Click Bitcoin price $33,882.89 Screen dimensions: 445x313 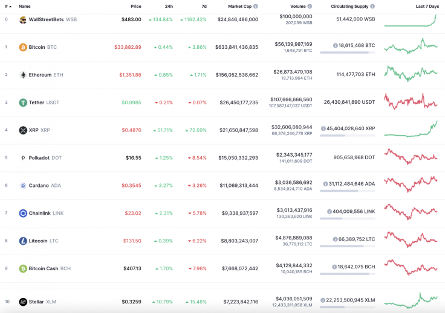128,47
